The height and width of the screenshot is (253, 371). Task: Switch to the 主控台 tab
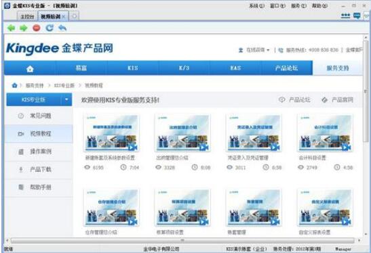27,16
